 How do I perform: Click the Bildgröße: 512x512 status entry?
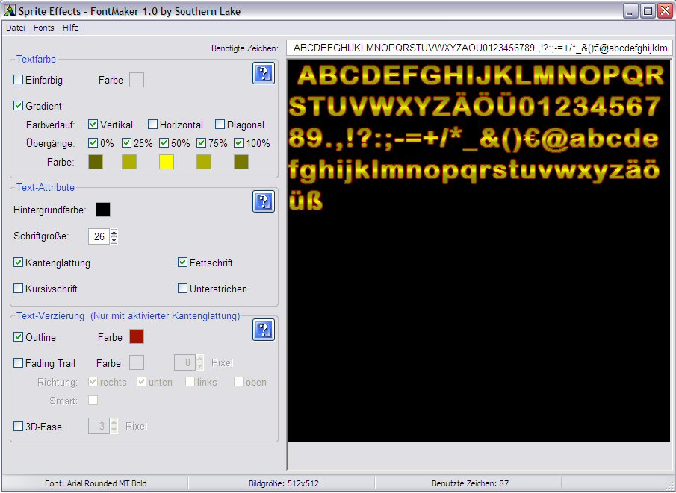pyautogui.click(x=284, y=483)
